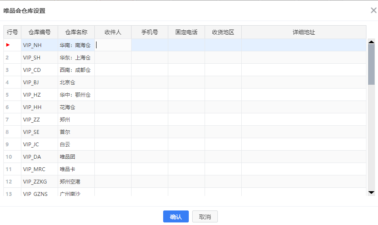This screenshot has height=225, width=378.
Task: Click the 北京仓 name cell
Action: (76, 82)
